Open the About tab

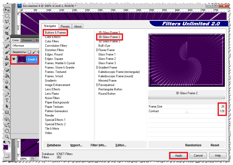pyautogui.click(x=78, y=26)
